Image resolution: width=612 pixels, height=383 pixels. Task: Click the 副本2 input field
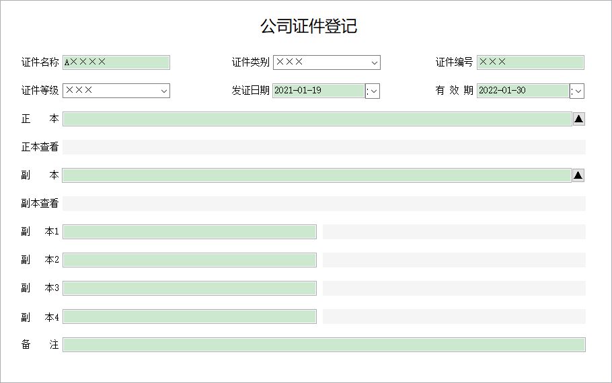tap(189, 260)
